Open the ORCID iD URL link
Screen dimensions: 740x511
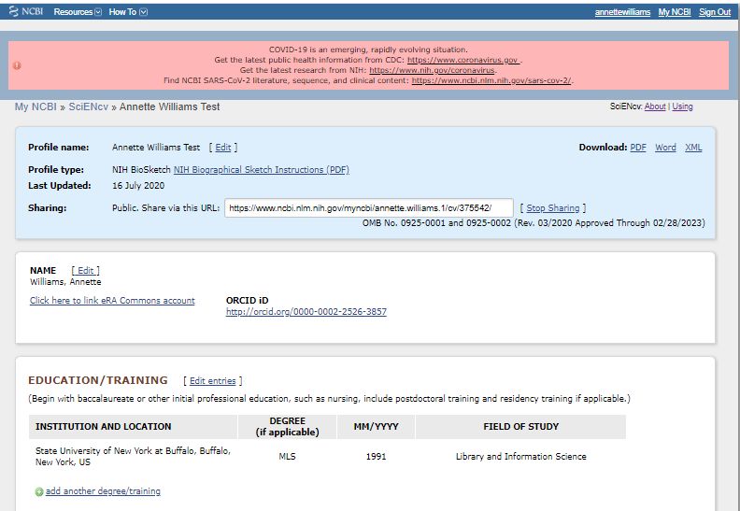(306, 312)
